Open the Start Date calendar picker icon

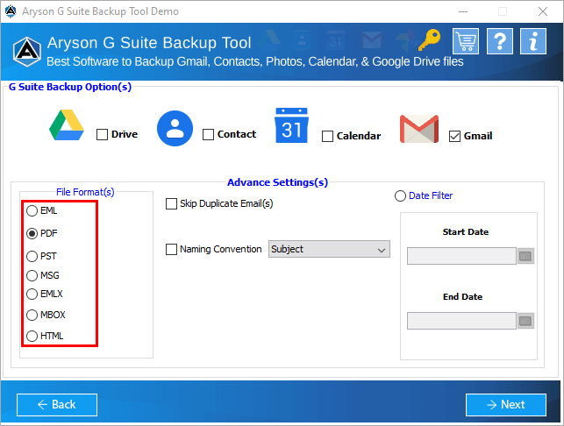pos(525,256)
